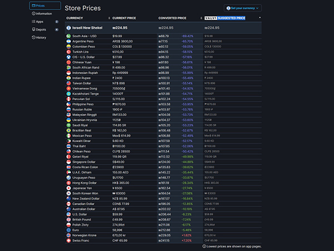Click the CIS - U.S. Dollar icon

pyautogui.click(x=68, y=57)
